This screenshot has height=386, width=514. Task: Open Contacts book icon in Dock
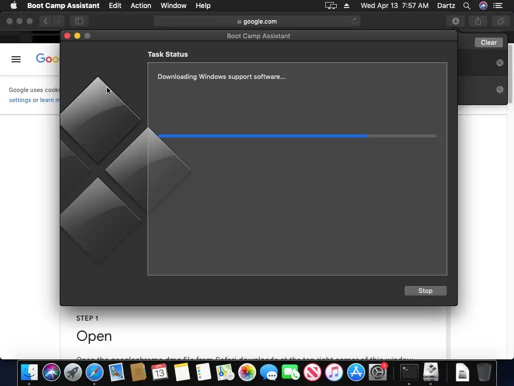click(138, 372)
